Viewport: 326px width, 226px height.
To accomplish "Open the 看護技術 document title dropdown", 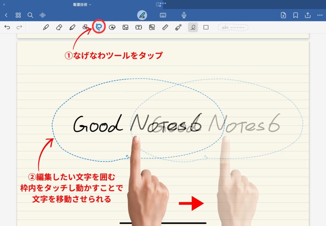I will [x=82, y=4].
